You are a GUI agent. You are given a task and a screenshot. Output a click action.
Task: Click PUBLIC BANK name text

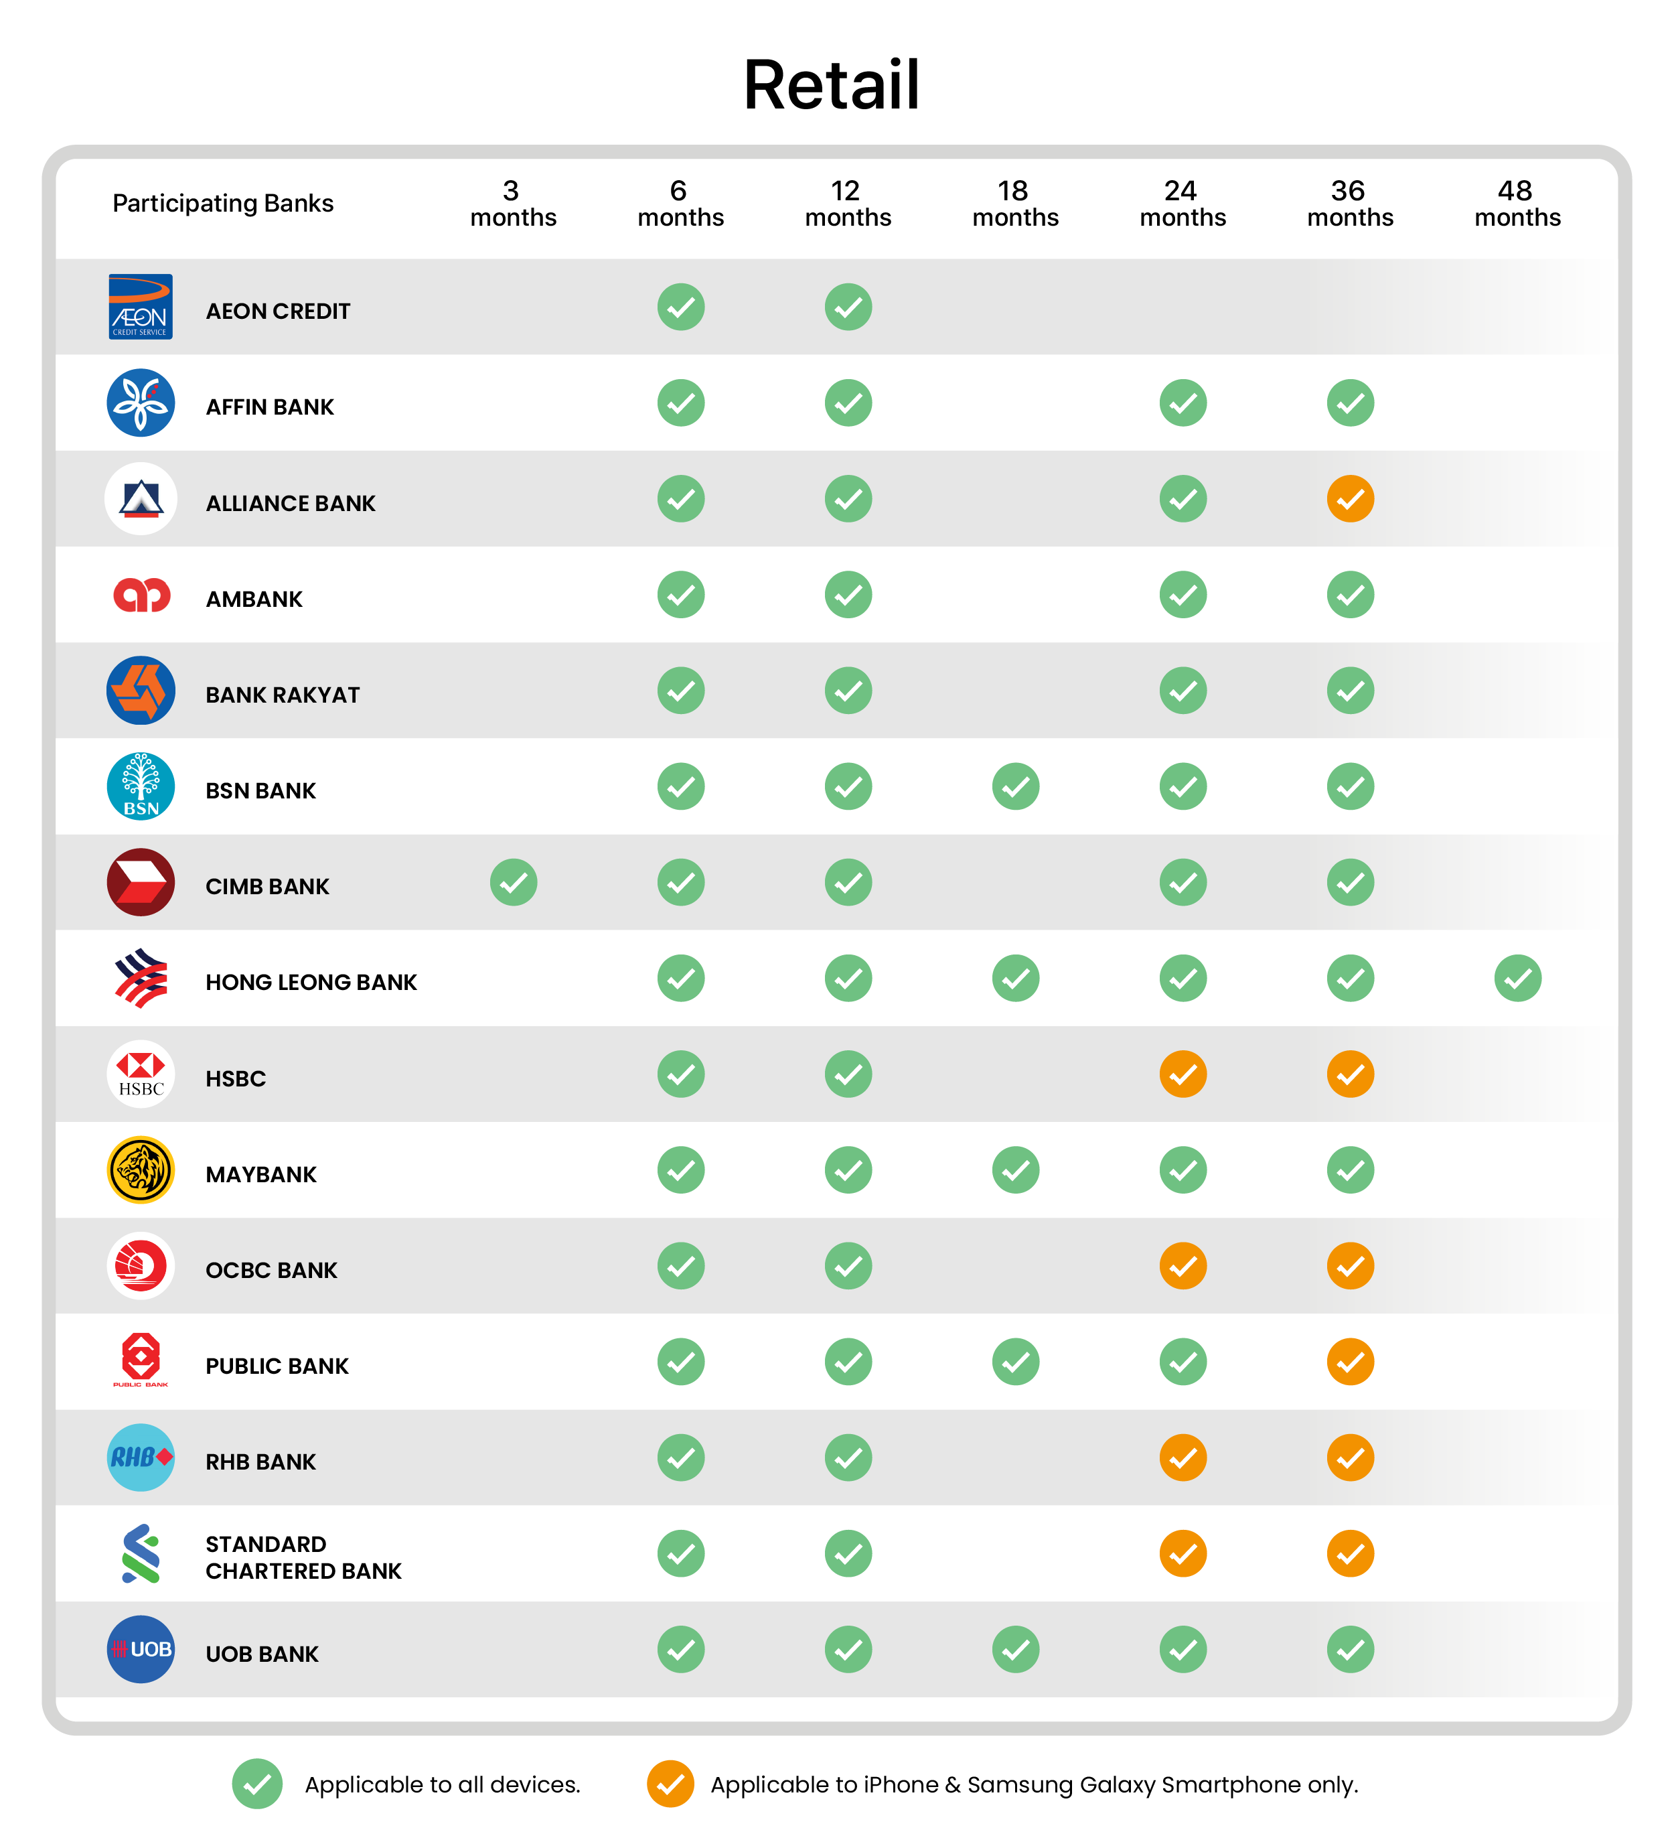[277, 1366]
